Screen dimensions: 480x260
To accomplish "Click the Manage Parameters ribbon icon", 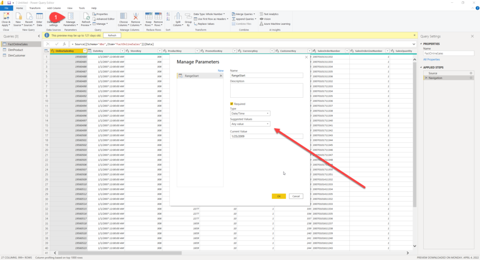I will tap(71, 16).
